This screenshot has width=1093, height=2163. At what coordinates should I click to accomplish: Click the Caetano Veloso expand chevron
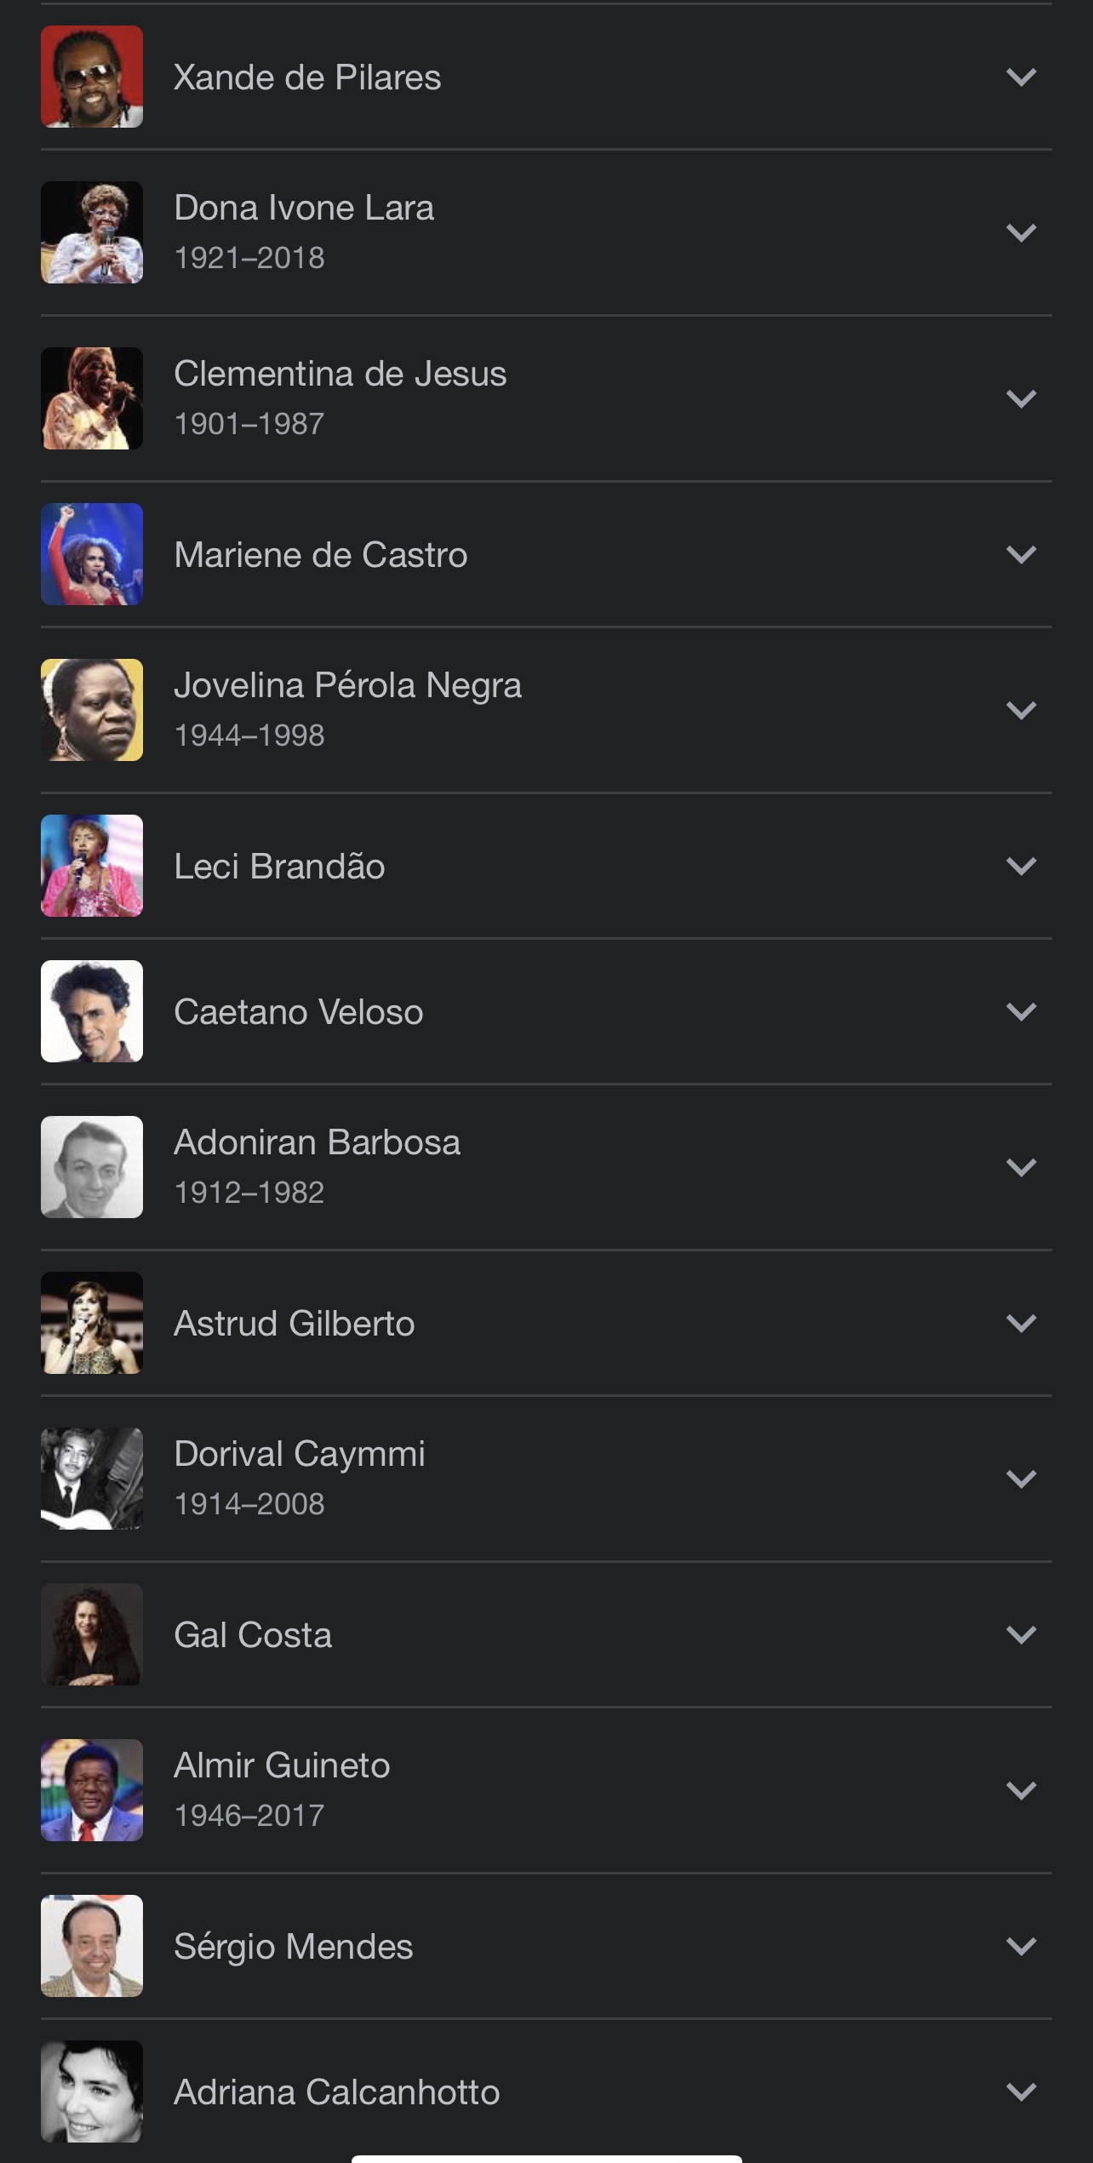coord(1021,1012)
